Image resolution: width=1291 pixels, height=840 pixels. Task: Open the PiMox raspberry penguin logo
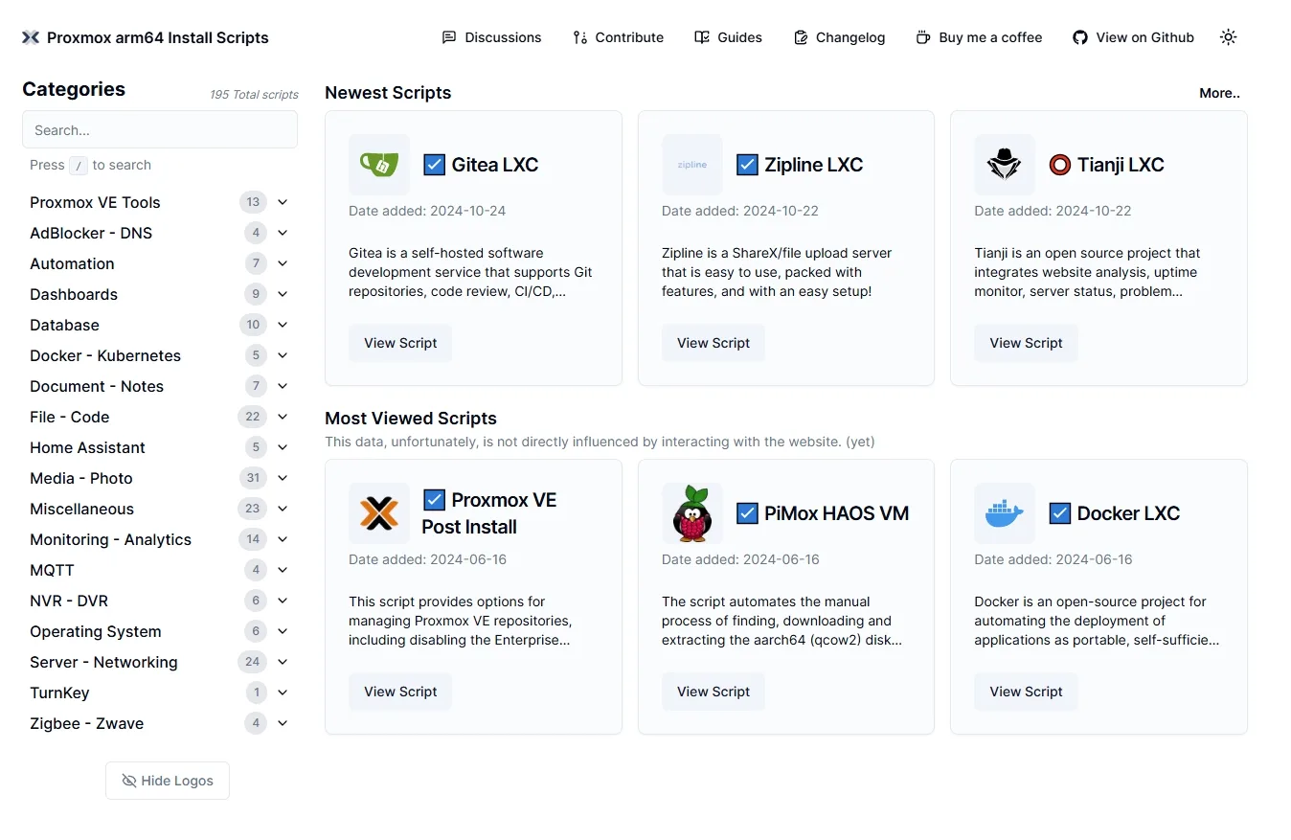(692, 513)
